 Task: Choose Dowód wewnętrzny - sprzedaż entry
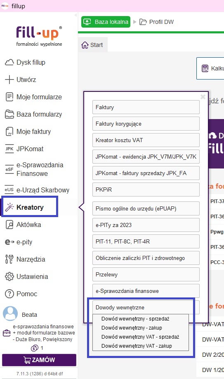click(135, 318)
